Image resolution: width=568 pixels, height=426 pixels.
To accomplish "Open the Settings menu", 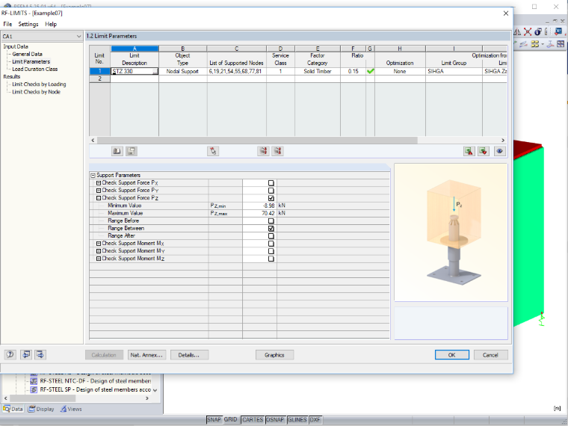I will point(28,24).
